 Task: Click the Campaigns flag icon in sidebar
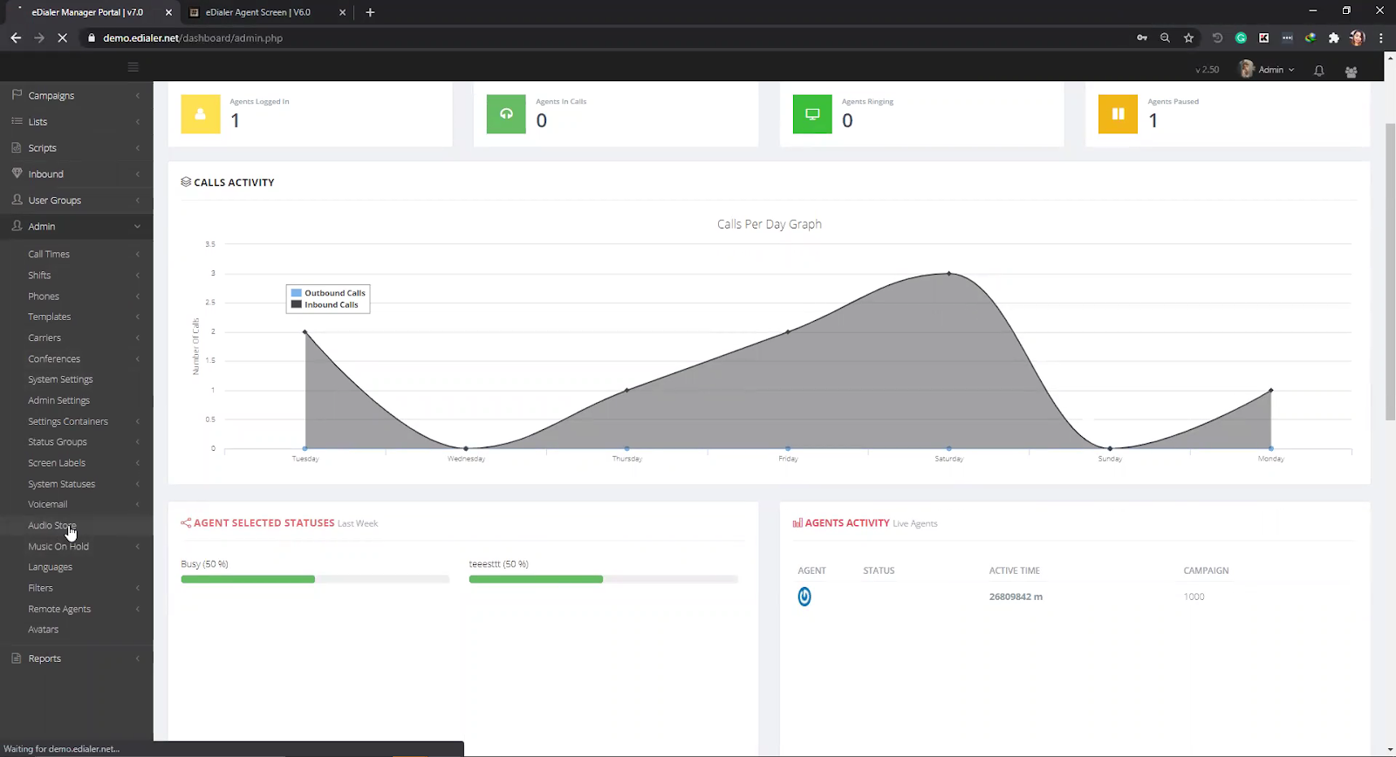coord(17,94)
